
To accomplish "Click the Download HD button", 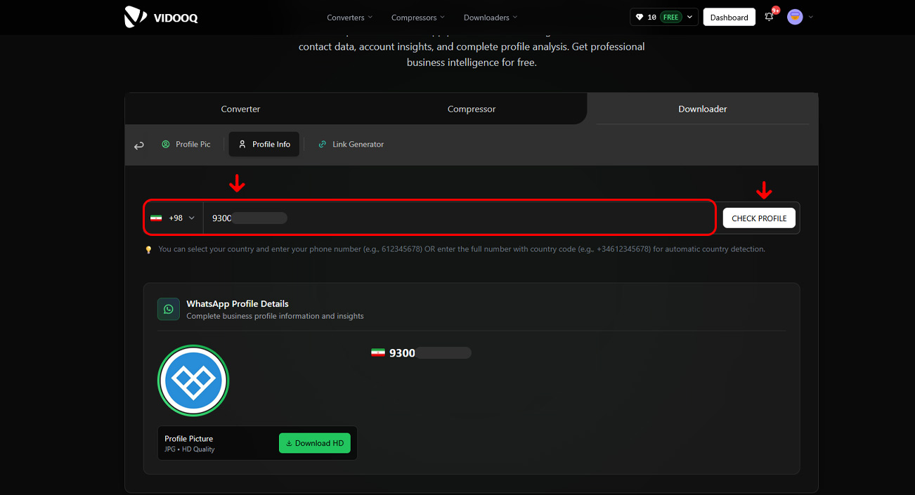I will pos(315,443).
